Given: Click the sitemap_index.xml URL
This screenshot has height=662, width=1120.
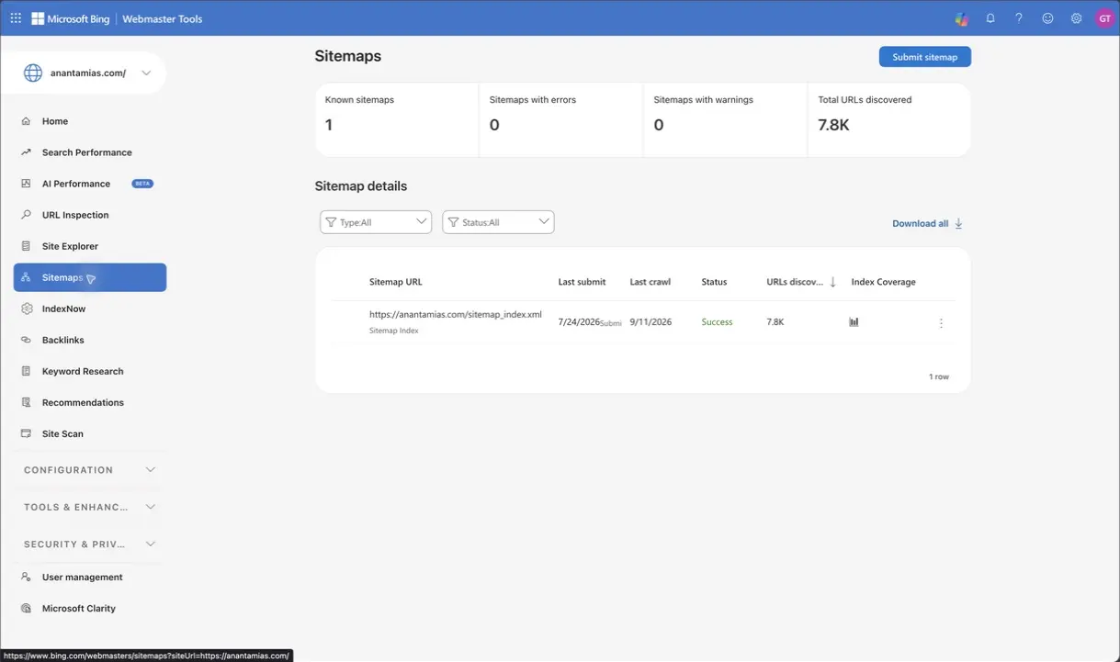Looking at the screenshot, I should tap(455, 314).
